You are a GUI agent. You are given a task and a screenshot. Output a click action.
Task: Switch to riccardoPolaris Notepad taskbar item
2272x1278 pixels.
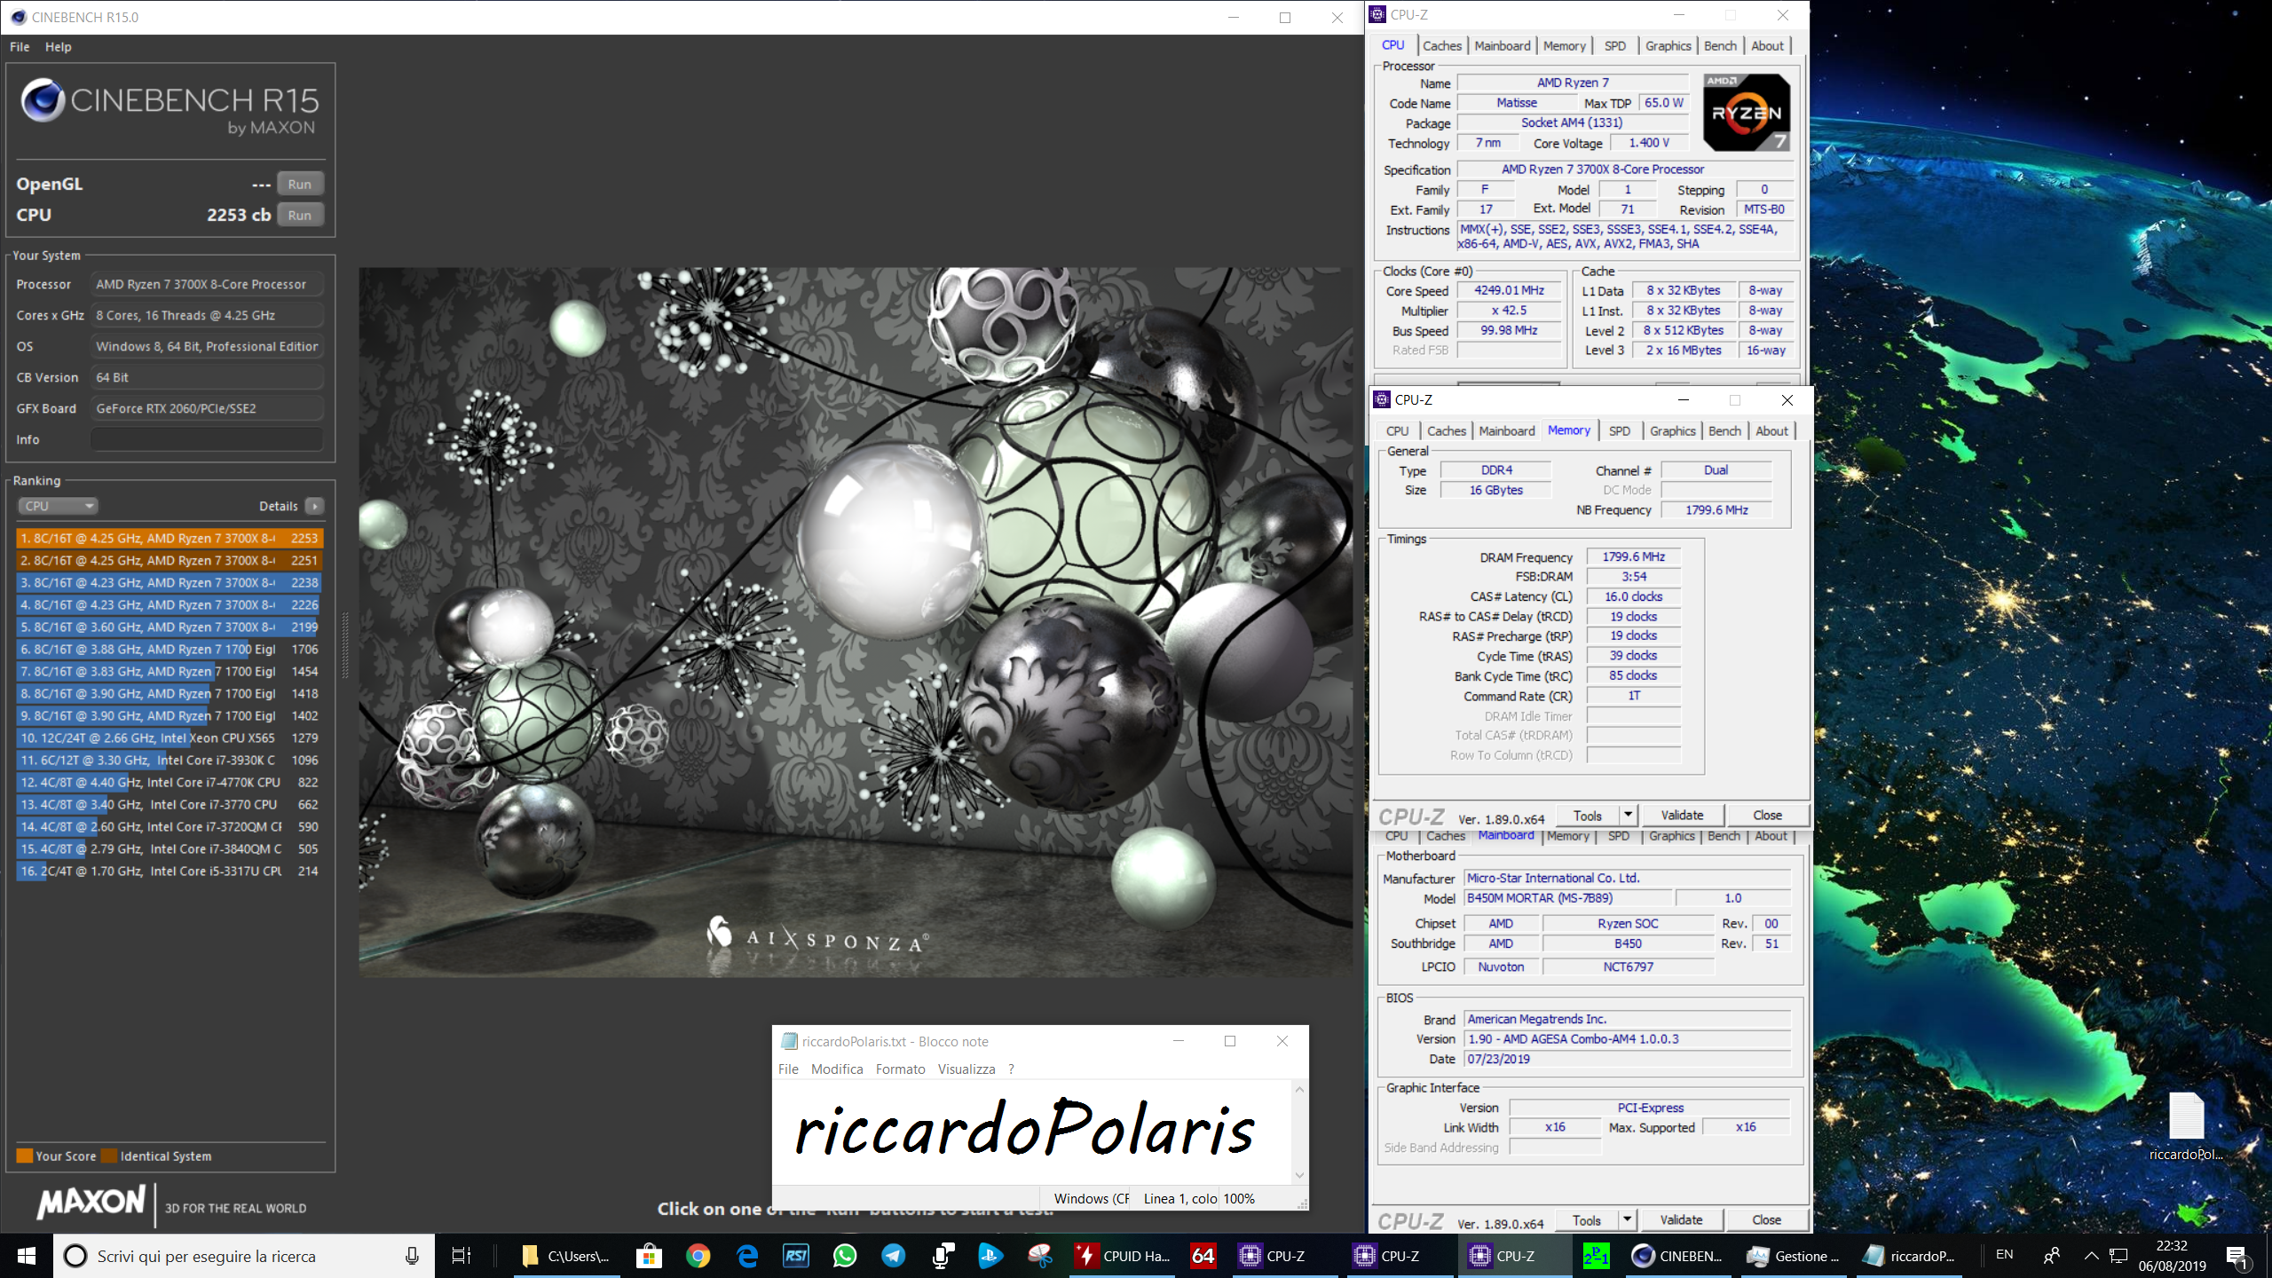(1910, 1256)
